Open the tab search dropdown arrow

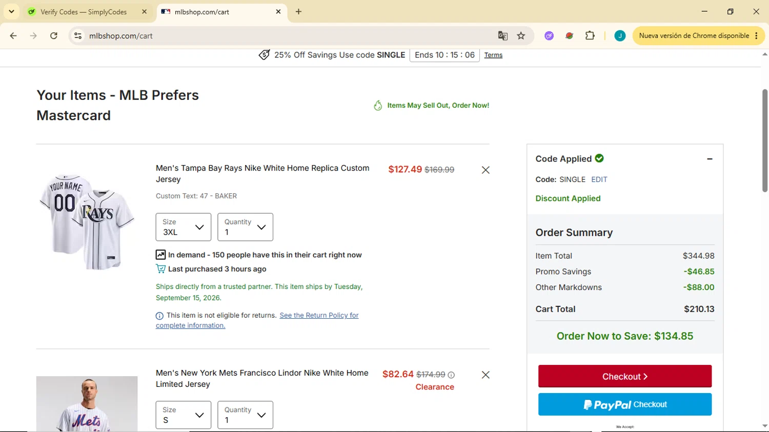tap(11, 11)
